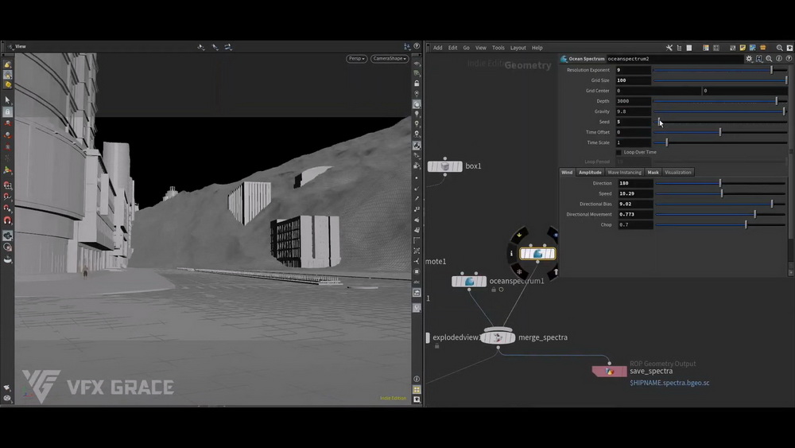Toggle the secure selection lock icon in viewport
The height and width of the screenshot is (448, 795).
click(7, 111)
